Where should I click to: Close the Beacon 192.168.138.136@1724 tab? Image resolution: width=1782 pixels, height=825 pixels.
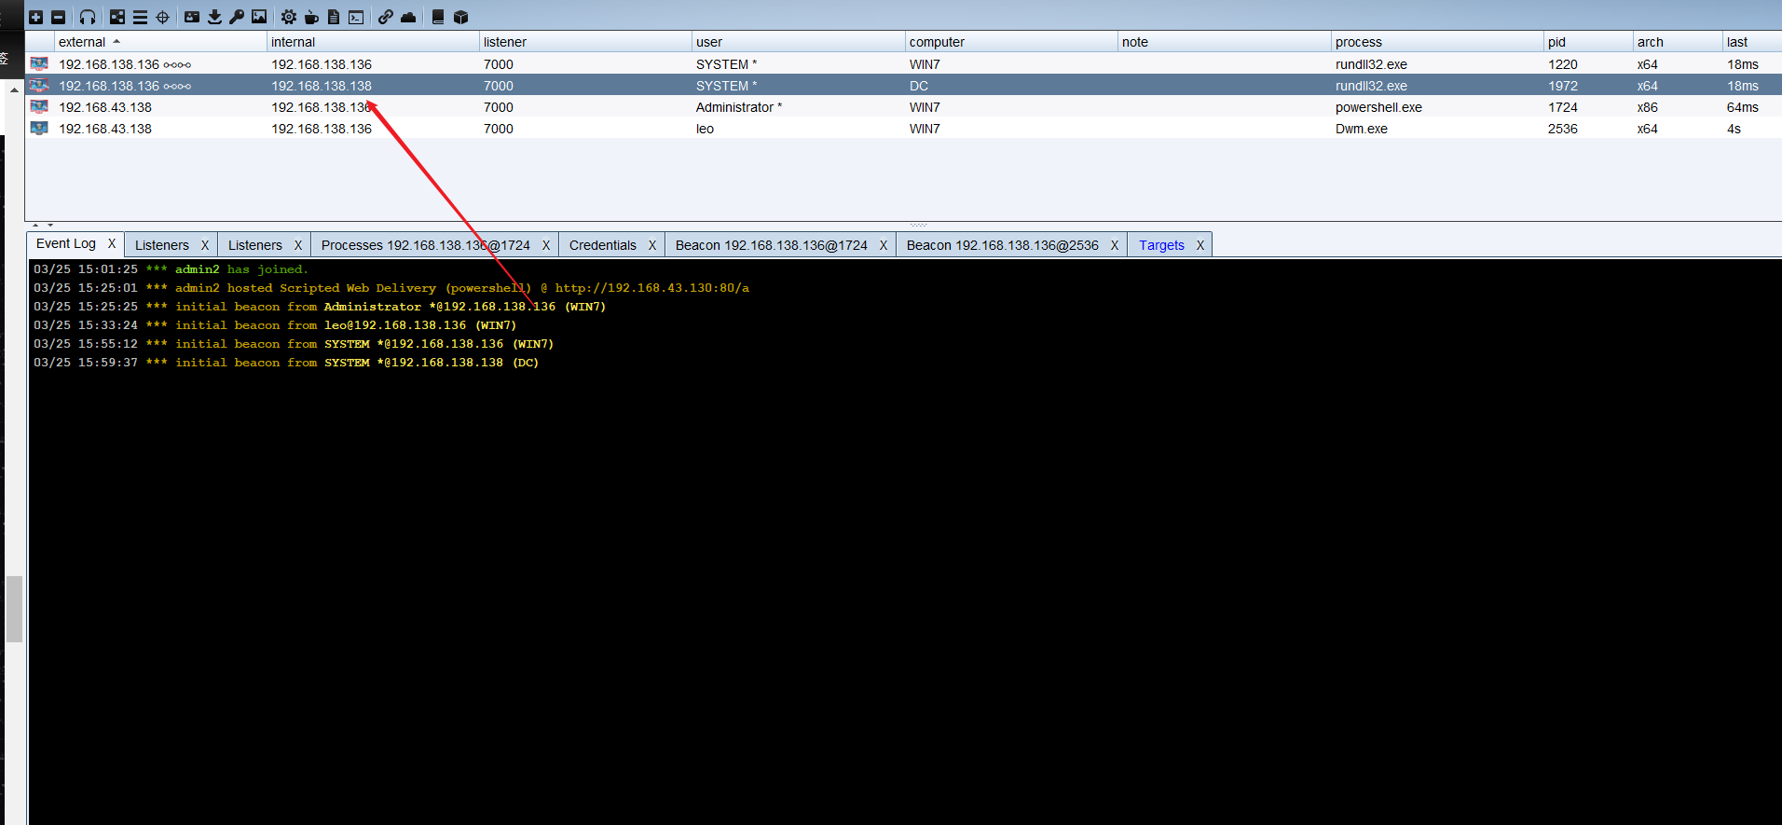884,245
